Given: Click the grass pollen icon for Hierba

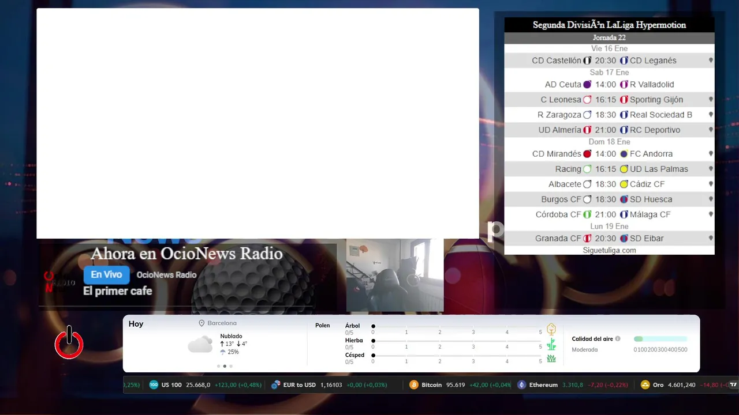Looking at the screenshot, I should 551,344.
